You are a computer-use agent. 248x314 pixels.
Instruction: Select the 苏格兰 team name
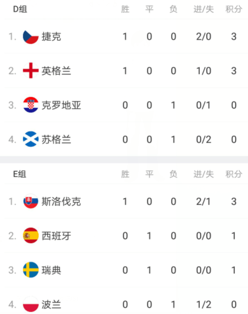click(x=56, y=139)
